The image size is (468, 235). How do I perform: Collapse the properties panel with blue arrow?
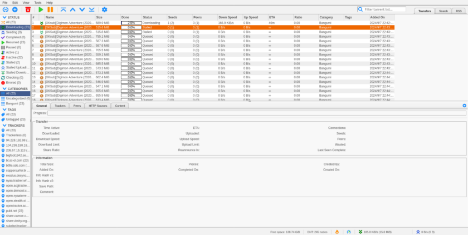[x=464, y=106]
